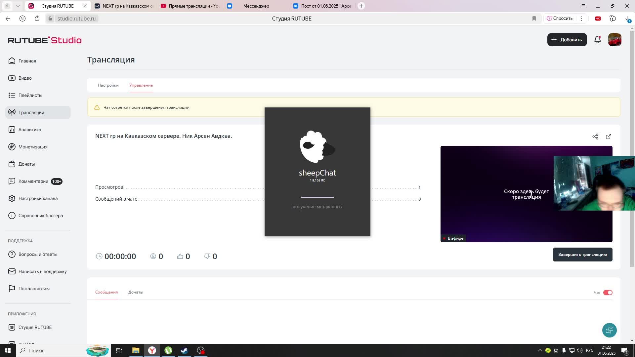The width and height of the screenshot is (635, 357).
Task: Open Steam from the taskbar
Action: pyautogui.click(x=184, y=350)
